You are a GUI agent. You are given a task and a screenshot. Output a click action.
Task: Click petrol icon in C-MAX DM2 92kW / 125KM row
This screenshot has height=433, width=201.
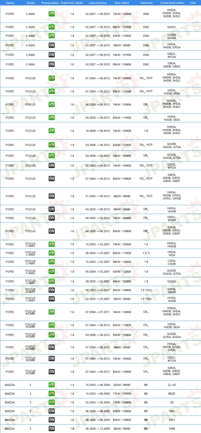52,36
